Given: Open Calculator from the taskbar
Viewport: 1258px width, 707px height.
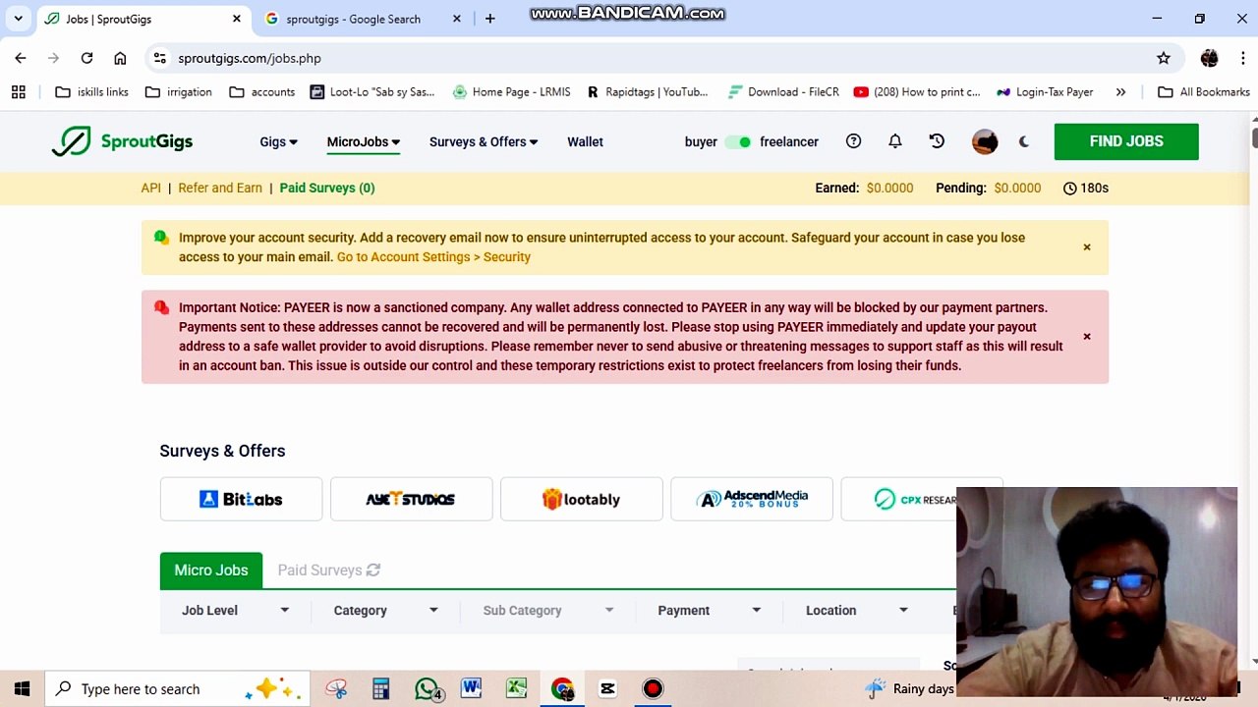Looking at the screenshot, I should click(x=381, y=688).
